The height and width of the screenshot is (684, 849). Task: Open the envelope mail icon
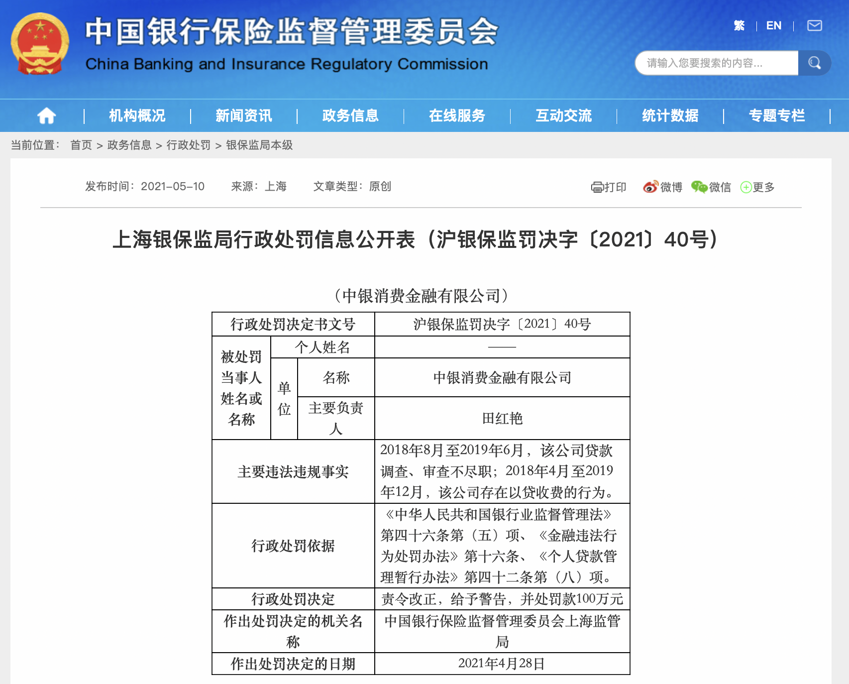point(814,25)
